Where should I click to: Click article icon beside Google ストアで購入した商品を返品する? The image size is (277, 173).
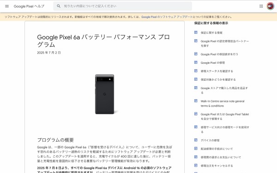[x=196, y=88]
